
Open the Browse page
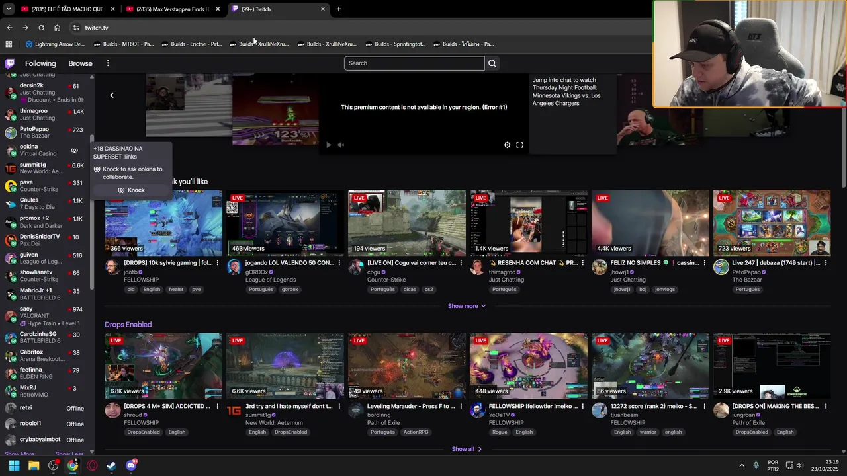pos(80,63)
